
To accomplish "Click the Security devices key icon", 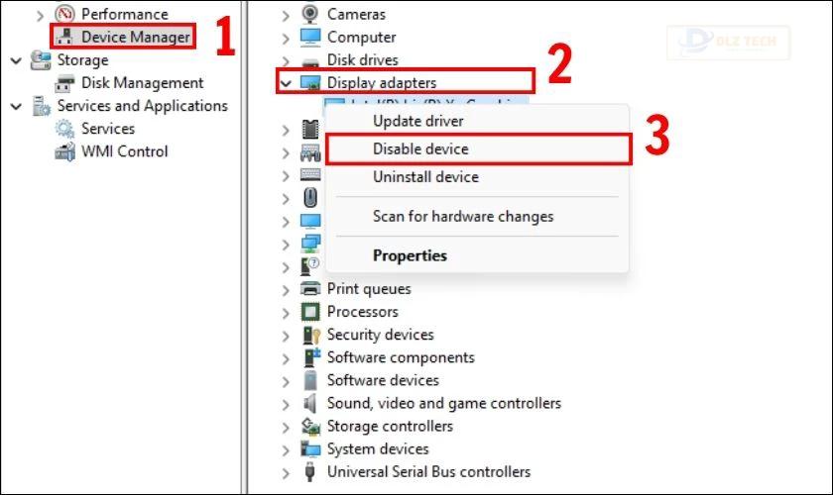I will [311, 335].
